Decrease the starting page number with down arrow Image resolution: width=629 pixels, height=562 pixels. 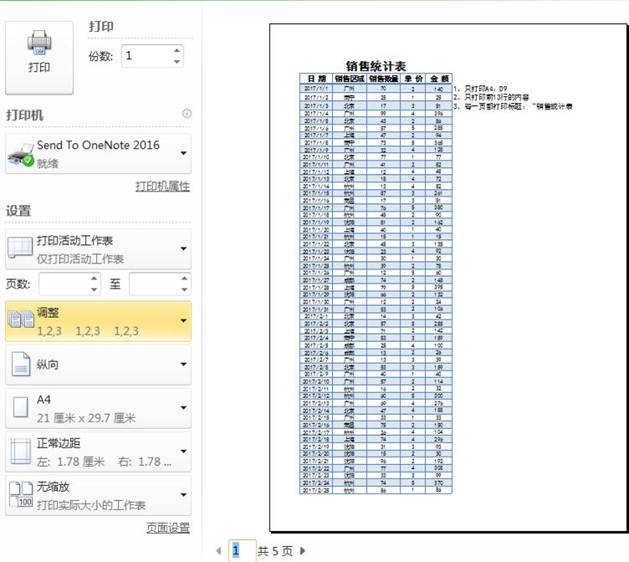(94, 289)
